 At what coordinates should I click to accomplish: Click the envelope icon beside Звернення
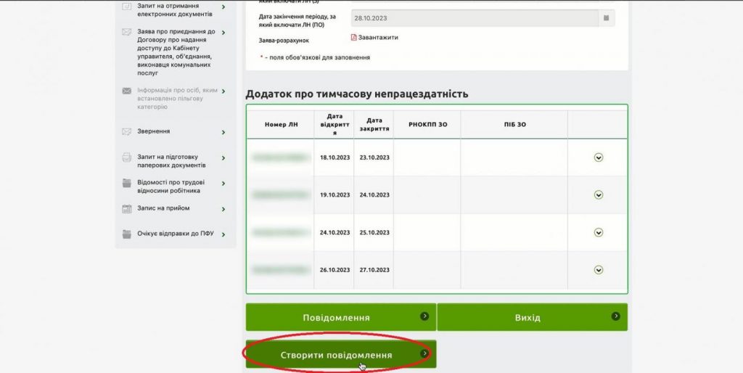point(126,131)
